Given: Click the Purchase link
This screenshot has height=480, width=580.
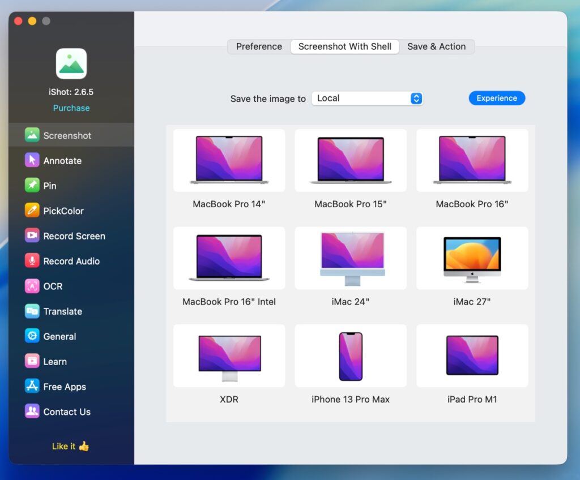Looking at the screenshot, I should (x=71, y=108).
